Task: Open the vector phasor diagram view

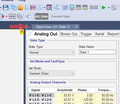Action: tap(40, 8)
